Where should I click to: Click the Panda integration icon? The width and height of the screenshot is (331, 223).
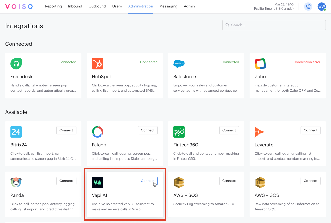[16, 182]
